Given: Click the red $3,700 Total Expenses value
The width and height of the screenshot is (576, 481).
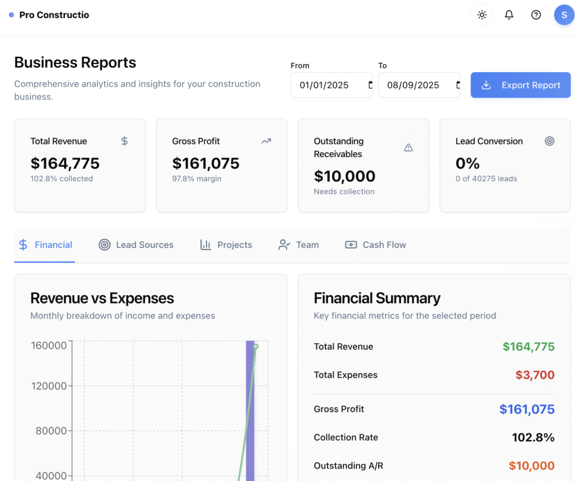Looking at the screenshot, I should (535, 375).
